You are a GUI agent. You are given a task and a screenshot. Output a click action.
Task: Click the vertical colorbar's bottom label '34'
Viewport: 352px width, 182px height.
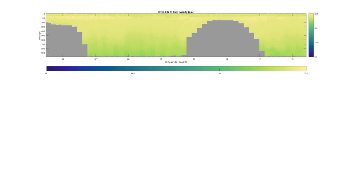[x=316, y=57]
